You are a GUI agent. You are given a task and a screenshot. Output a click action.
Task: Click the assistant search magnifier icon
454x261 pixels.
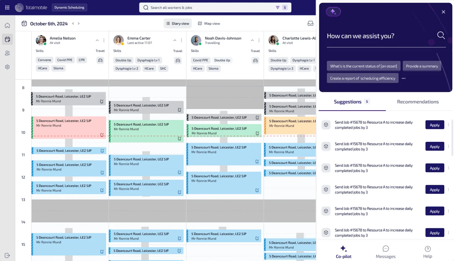pyautogui.click(x=441, y=35)
